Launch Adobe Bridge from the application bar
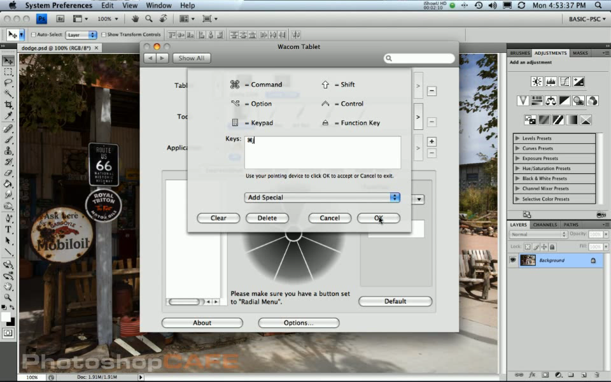The image size is (611, 382). [x=60, y=19]
